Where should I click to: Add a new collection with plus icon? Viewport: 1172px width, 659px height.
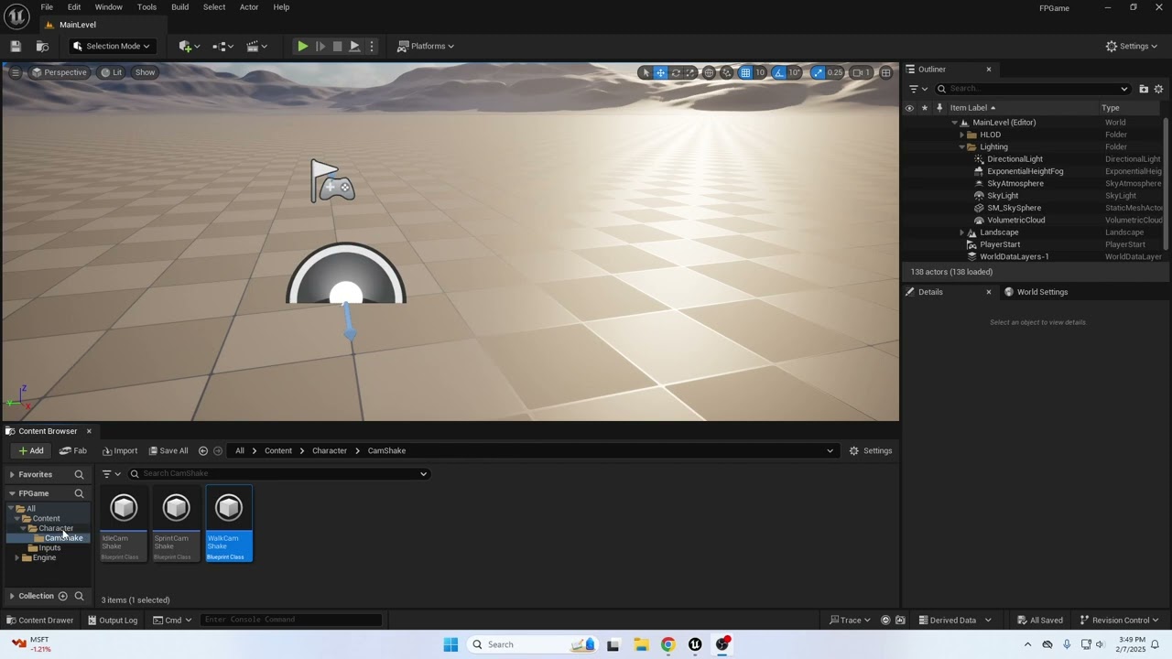(x=62, y=596)
